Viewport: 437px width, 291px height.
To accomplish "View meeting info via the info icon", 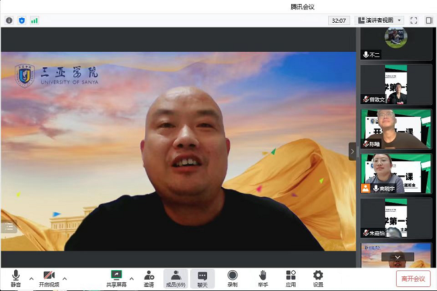I will pos(9,20).
